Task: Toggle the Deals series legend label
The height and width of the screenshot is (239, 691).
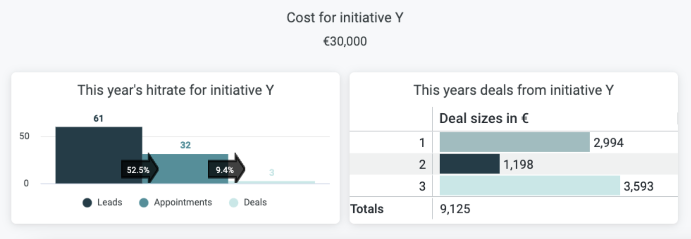Action: click(255, 202)
